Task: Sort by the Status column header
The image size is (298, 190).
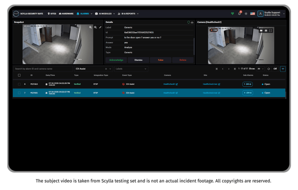Action: (x=265, y=75)
